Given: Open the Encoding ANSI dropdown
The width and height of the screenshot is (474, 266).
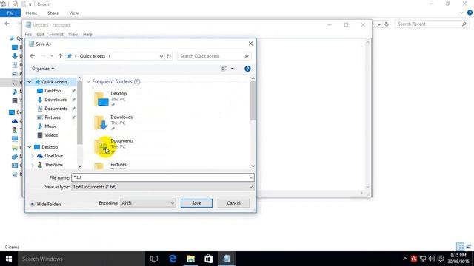Looking at the screenshot, I should 172,203.
